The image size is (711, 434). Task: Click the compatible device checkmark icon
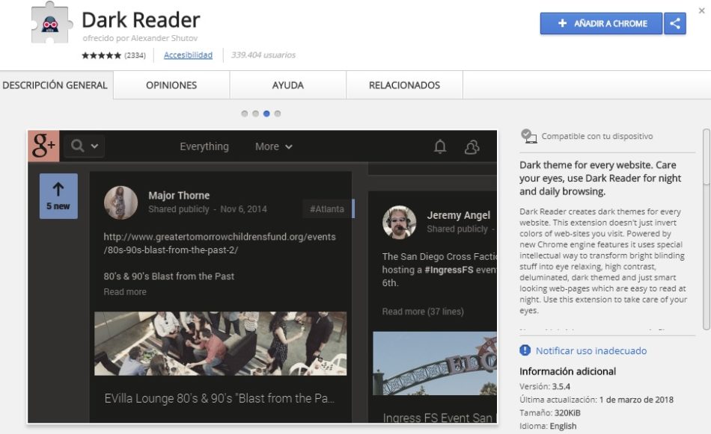528,135
